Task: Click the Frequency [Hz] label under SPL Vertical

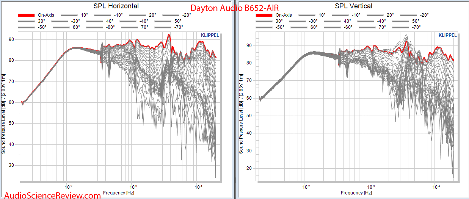Action: [356, 193]
